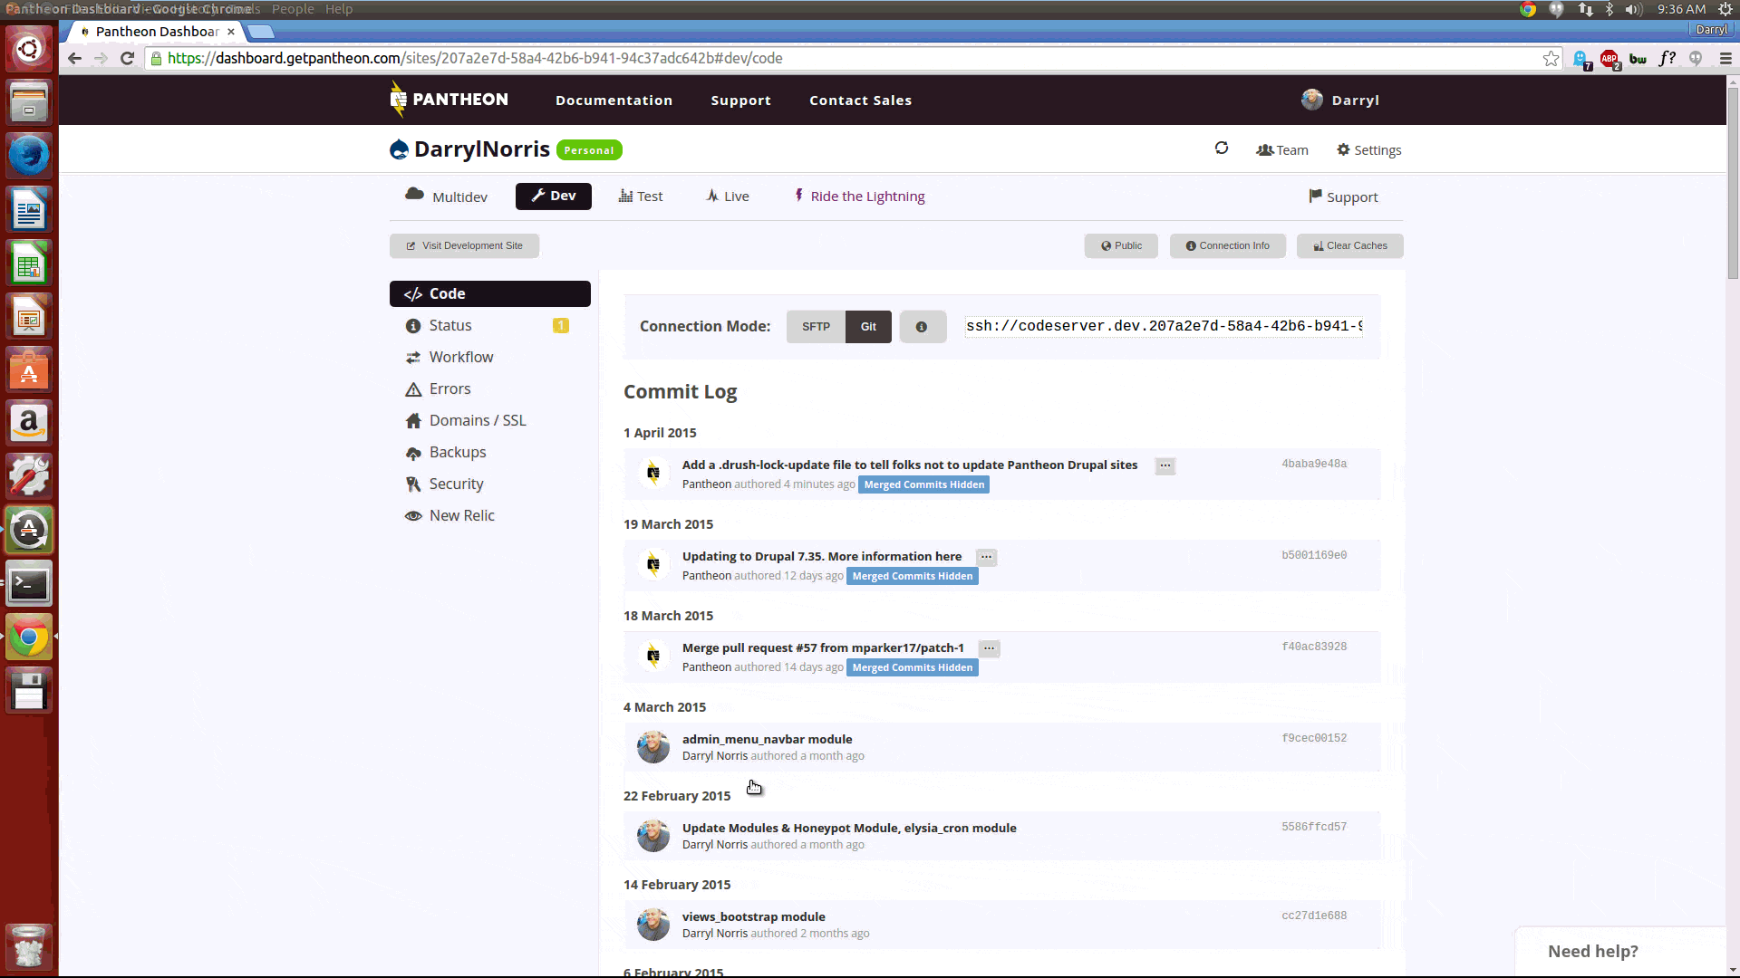Click the SSH connection string field
1740x978 pixels.
(x=1165, y=326)
